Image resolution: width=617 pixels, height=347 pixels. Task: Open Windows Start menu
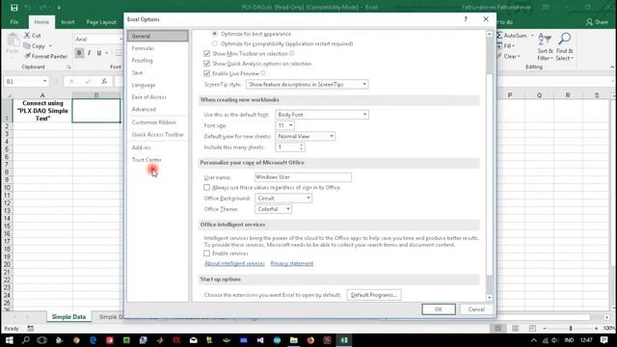(9, 340)
